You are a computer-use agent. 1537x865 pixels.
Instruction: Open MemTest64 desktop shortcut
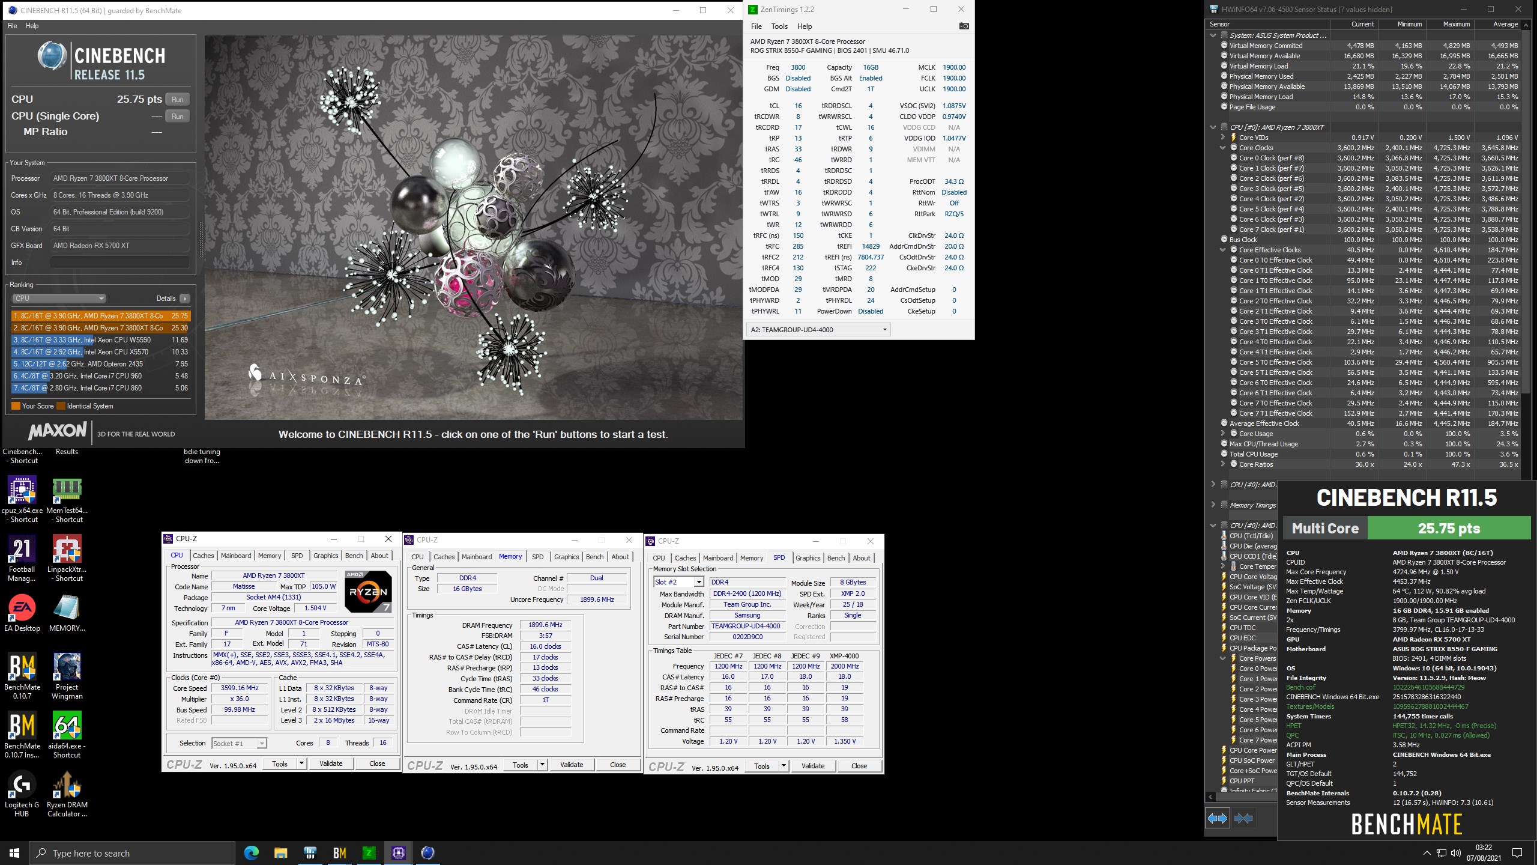[67, 499]
